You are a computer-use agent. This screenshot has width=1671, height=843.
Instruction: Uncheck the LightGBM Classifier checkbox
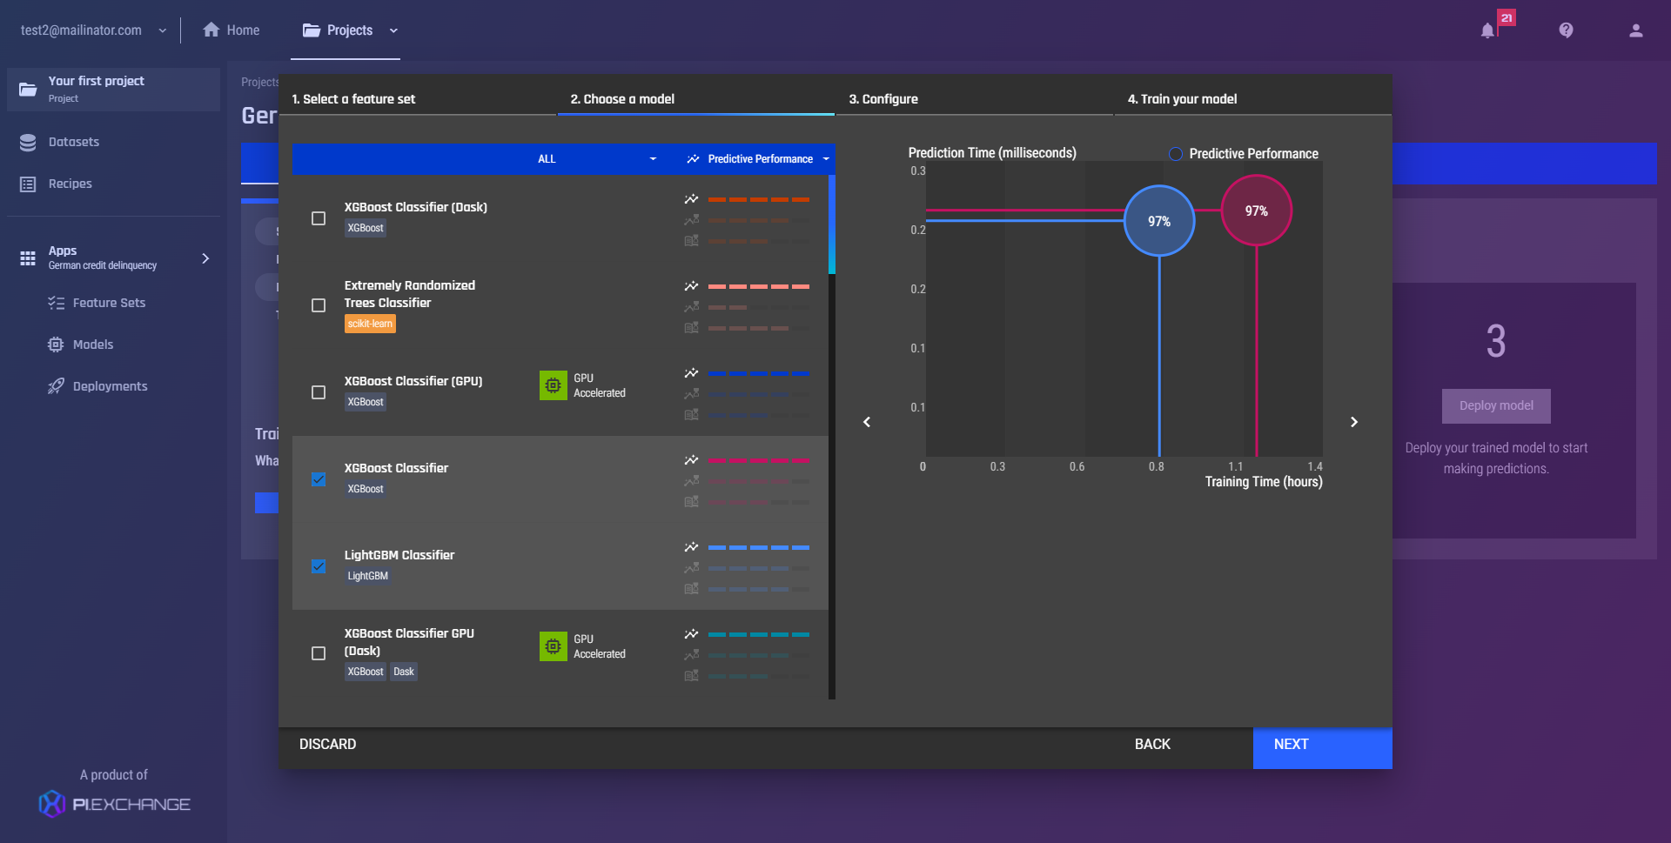coord(319,566)
